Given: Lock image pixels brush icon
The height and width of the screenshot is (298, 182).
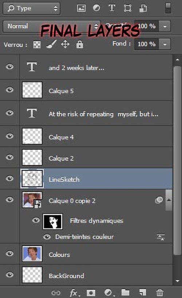Looking at the screenshot, I should tap(51, 44).
